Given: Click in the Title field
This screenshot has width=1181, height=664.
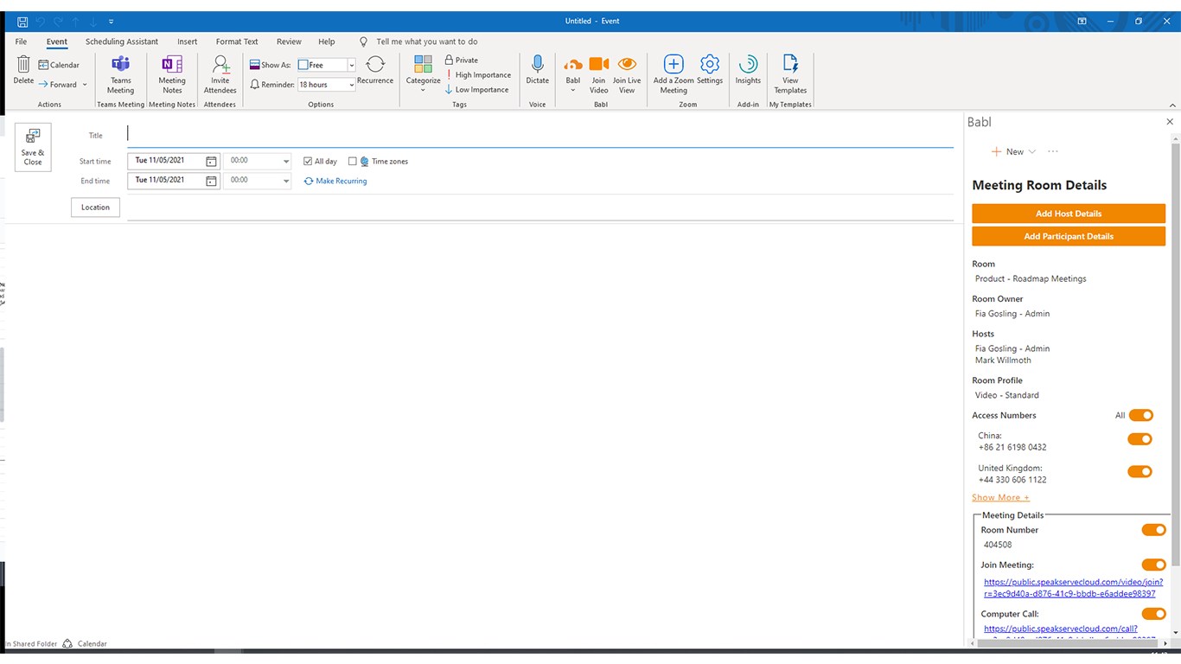Looking at the screenshot, I should tap(540, 134).
